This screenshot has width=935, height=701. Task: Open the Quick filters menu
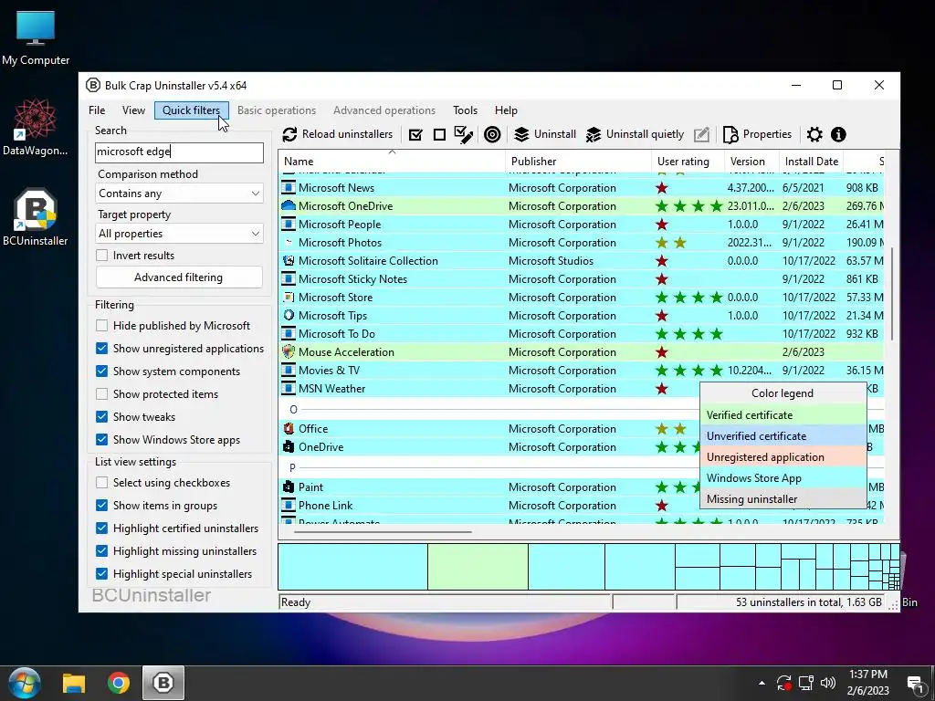point(192,110)
